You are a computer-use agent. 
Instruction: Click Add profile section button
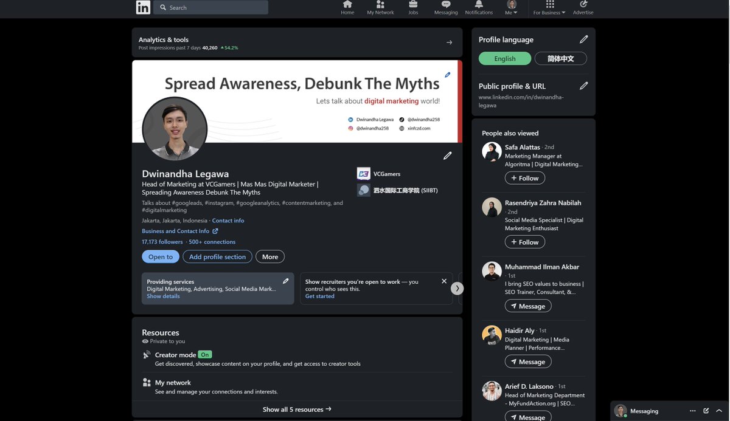(217, 256)
